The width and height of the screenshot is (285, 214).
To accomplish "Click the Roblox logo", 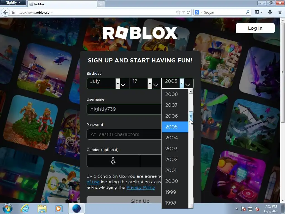I will (140, 33).
